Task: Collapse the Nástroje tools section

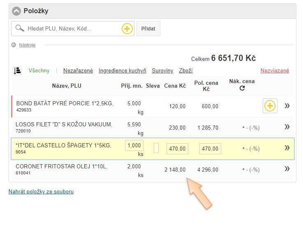Action: (14, 45)
